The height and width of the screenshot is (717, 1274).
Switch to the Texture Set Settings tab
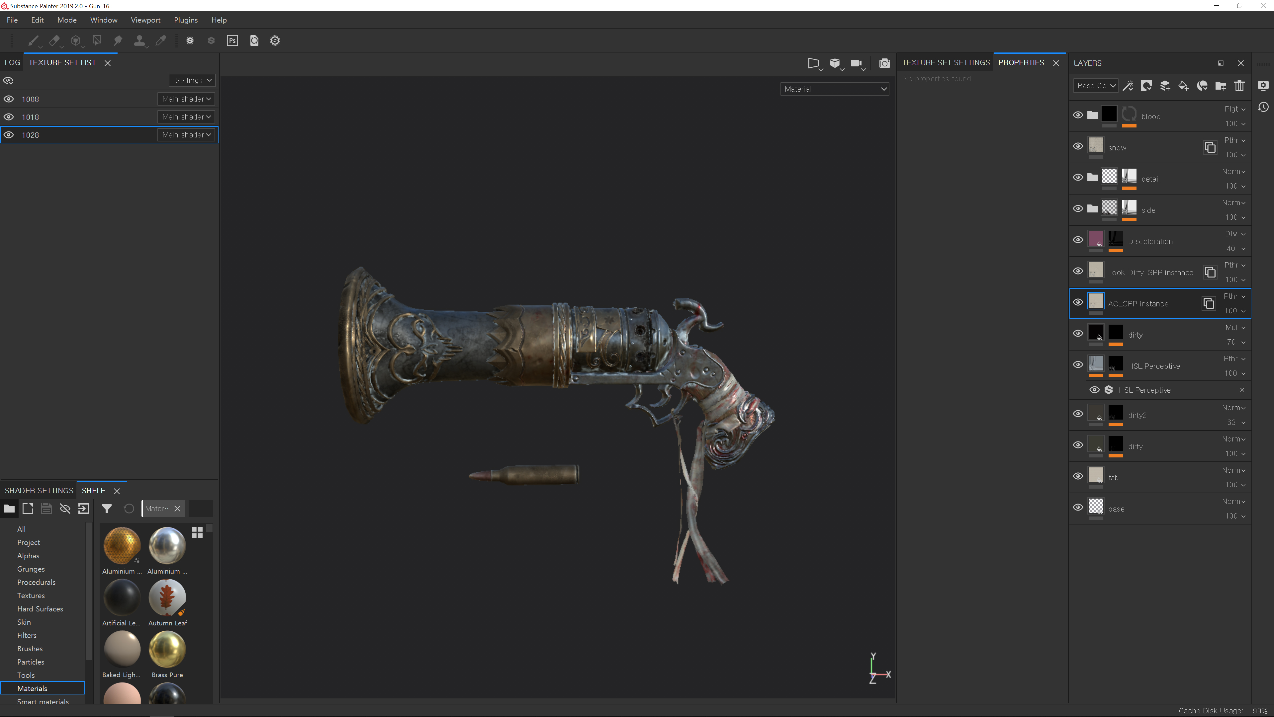946,62
